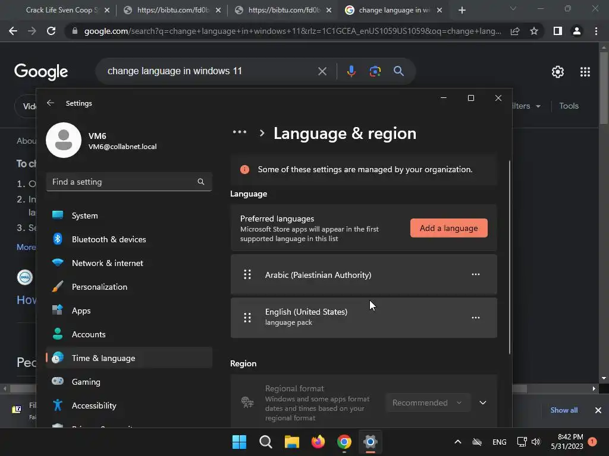
Task: Open Regional format Recommended dropdown
Action: [428, 403]
